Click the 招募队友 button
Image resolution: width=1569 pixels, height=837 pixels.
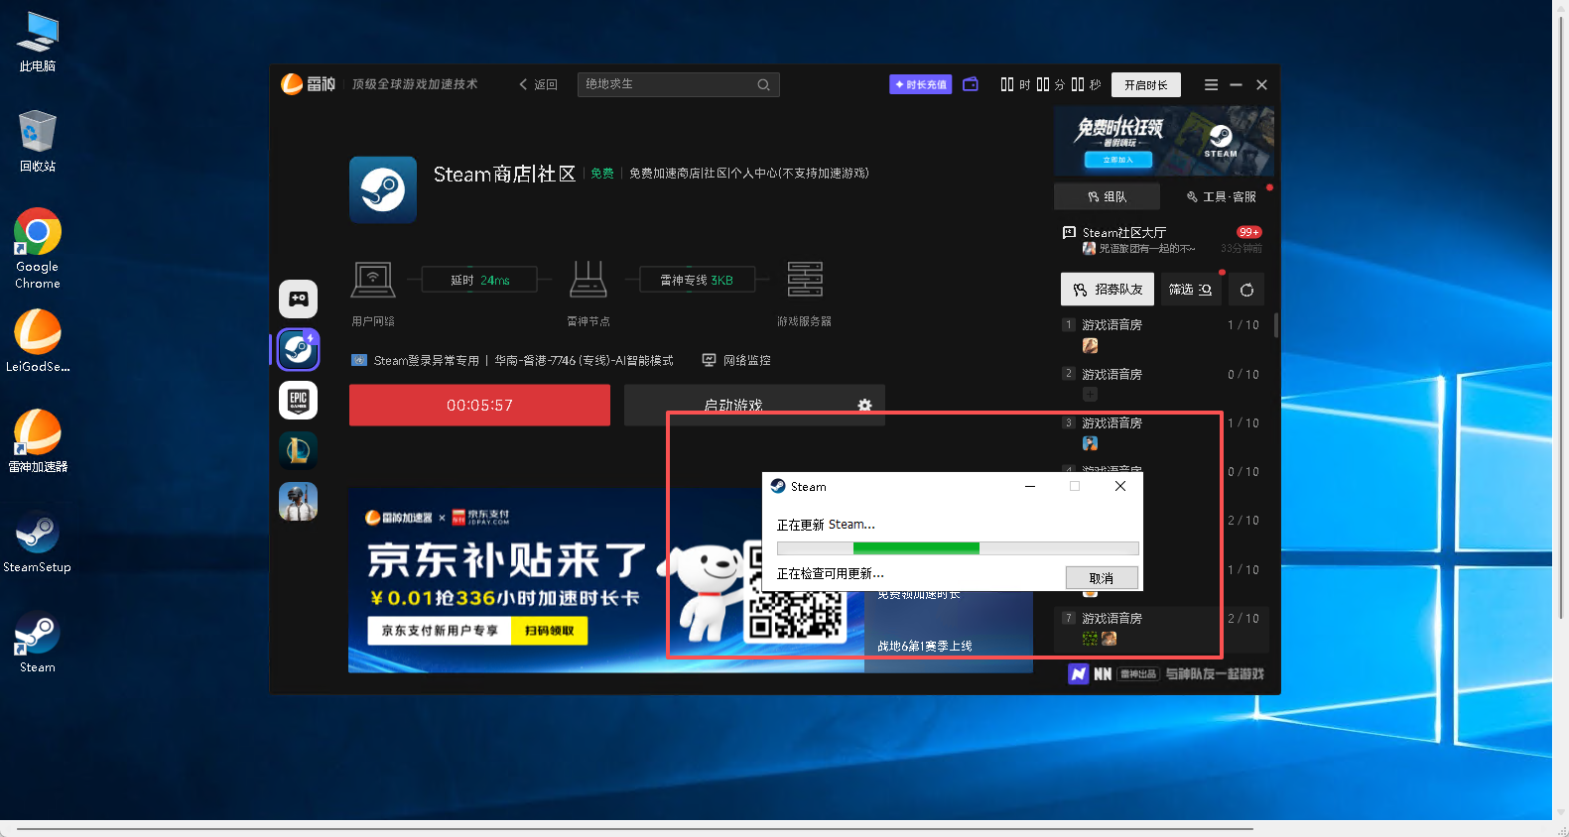pos(1108,290)
